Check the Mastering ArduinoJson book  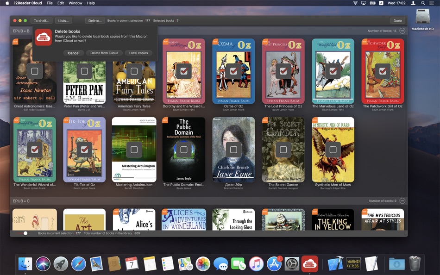(x=134, y=150)
